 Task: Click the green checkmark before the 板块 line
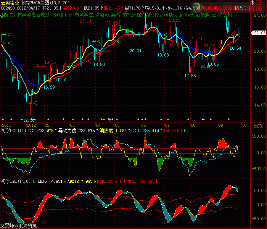pyautogui.click(x=2, y=16)
